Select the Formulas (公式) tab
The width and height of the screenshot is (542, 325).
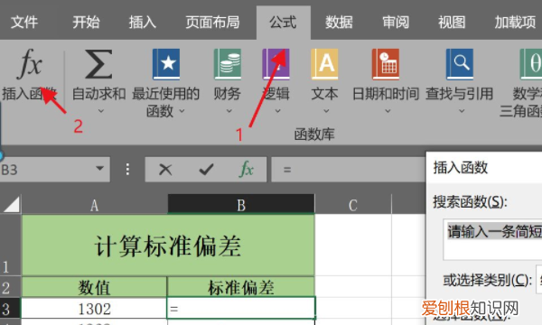[283, 23]
